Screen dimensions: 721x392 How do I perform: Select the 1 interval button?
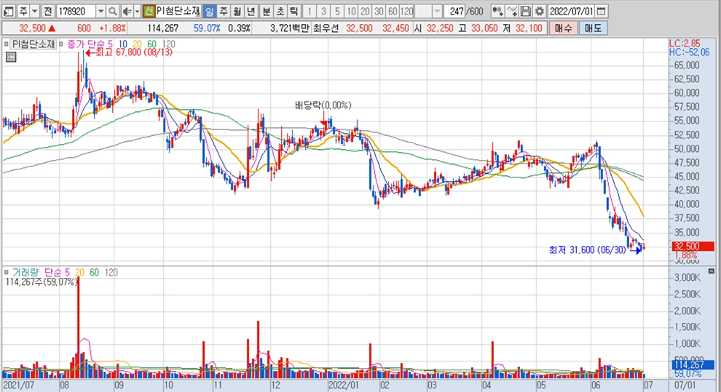point(310,11)
